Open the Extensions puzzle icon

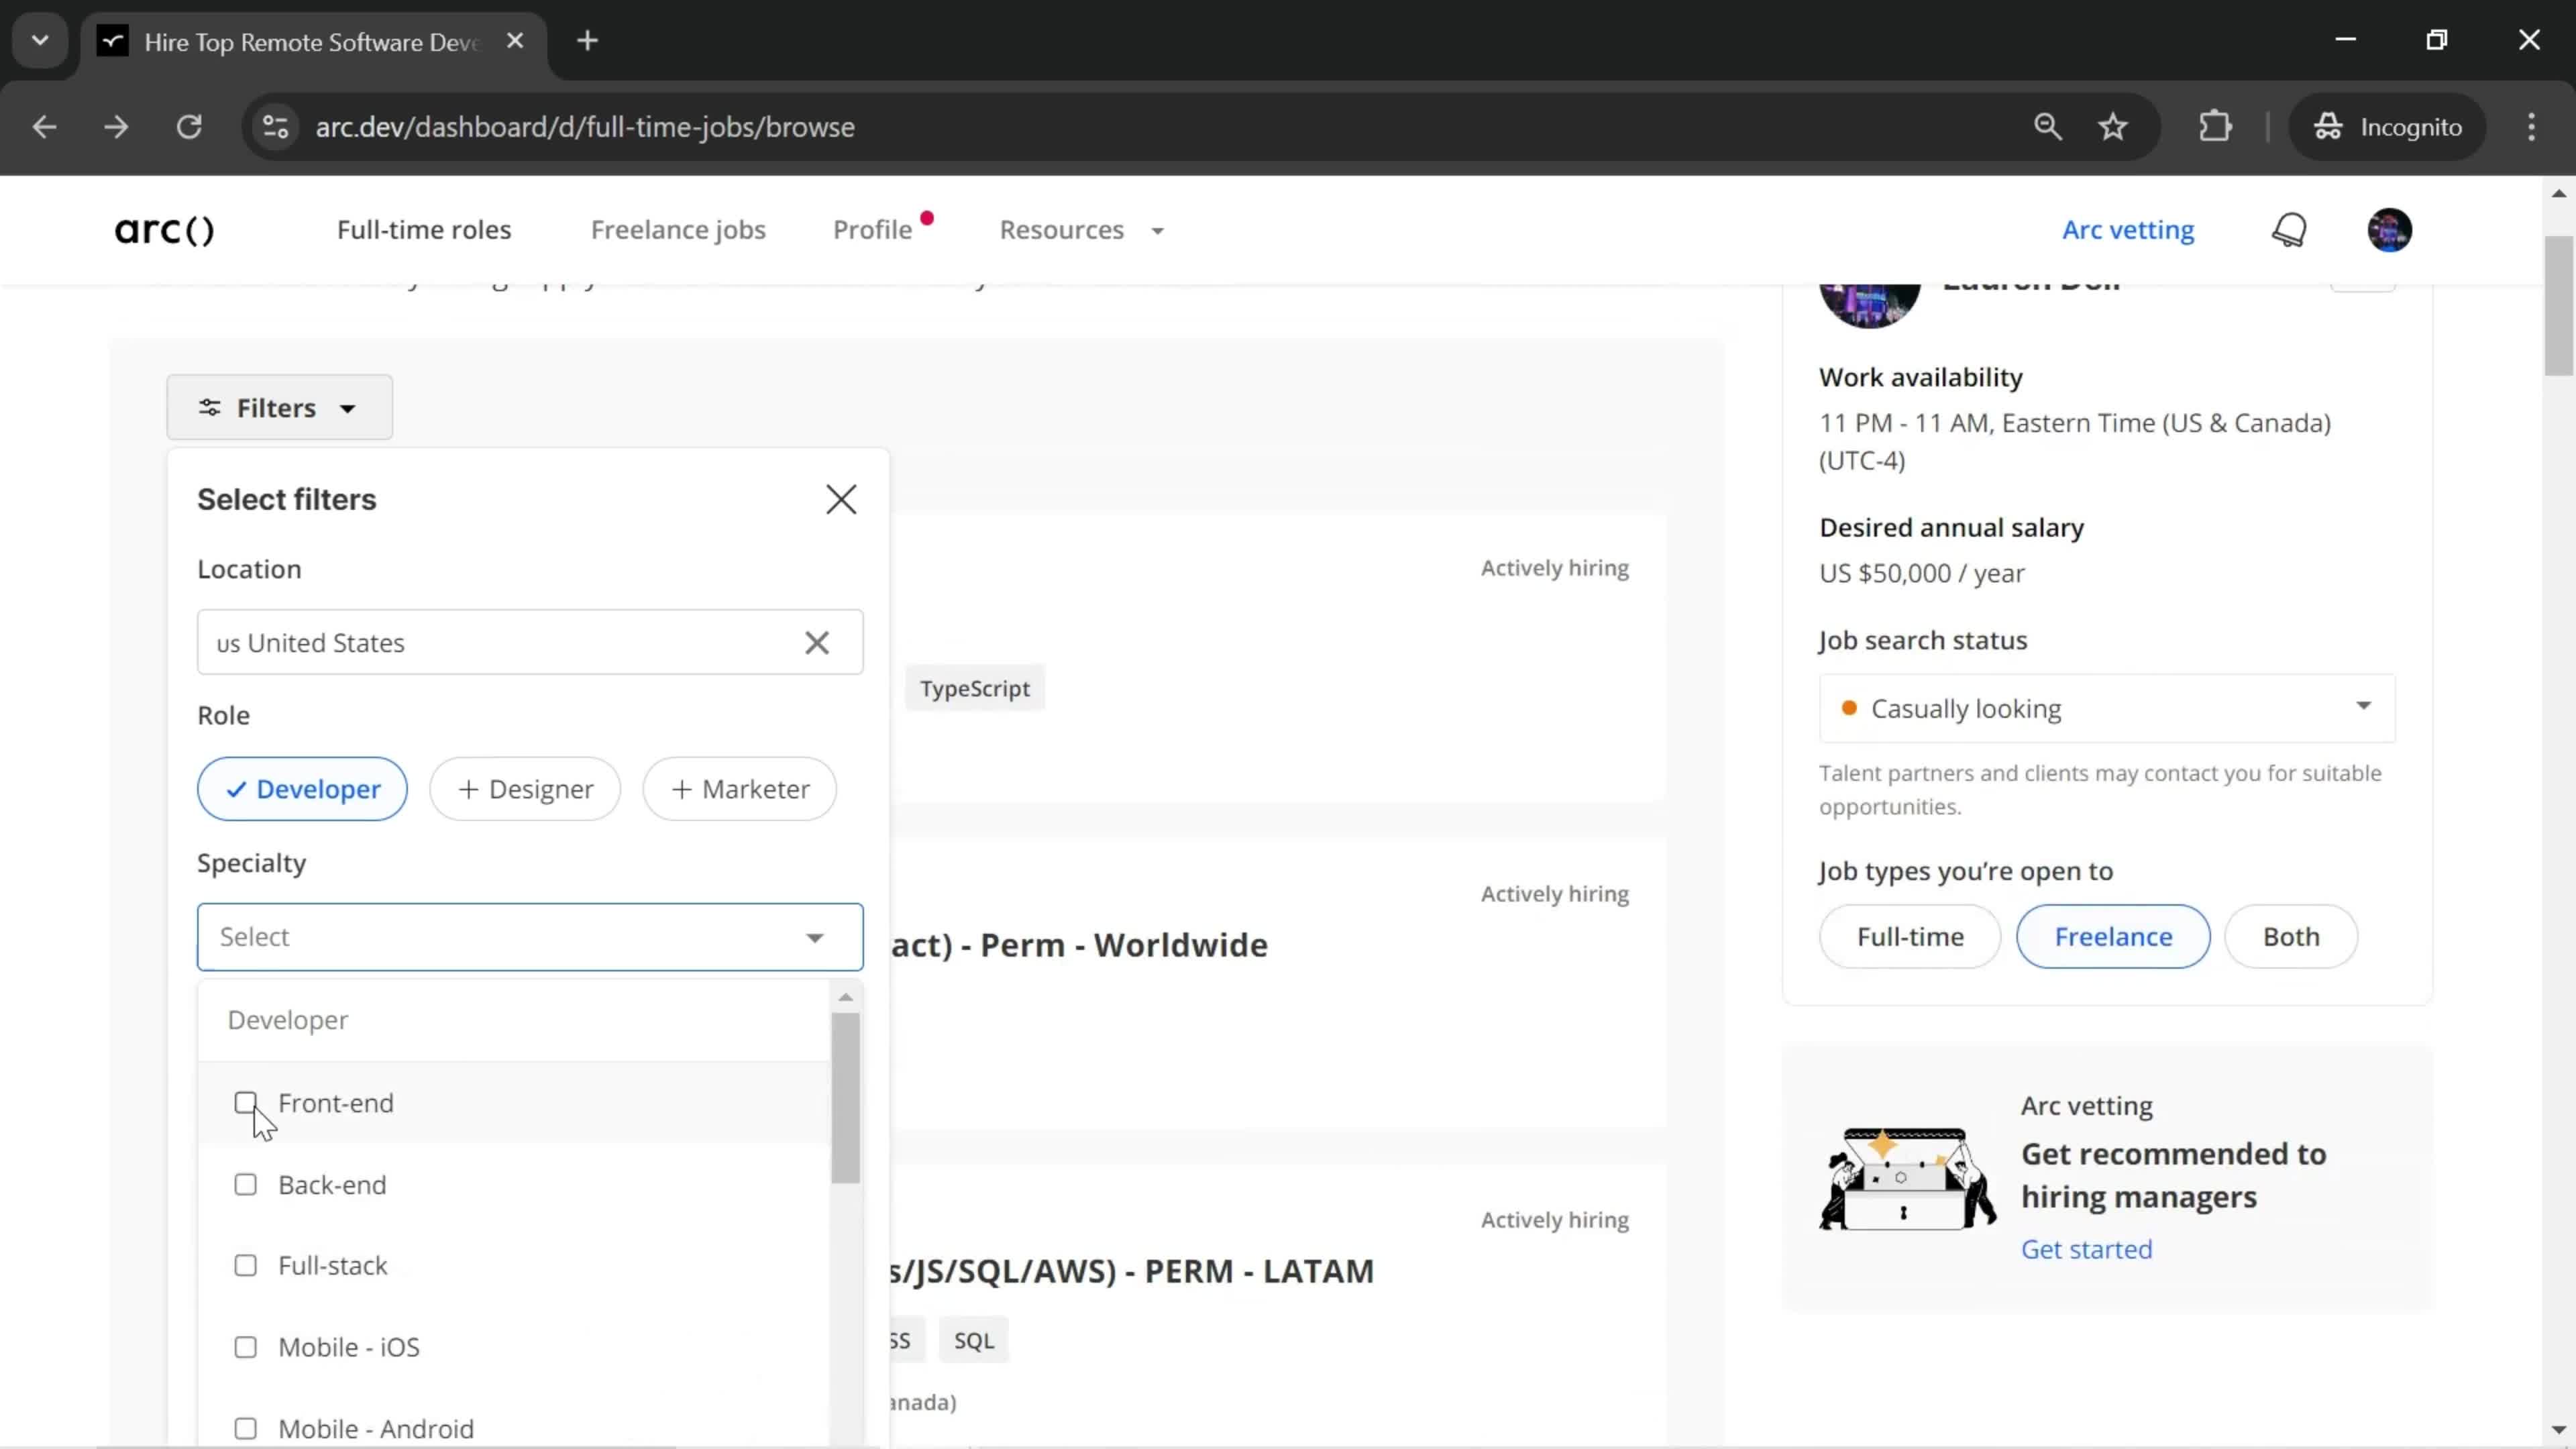coord(2215,127)
